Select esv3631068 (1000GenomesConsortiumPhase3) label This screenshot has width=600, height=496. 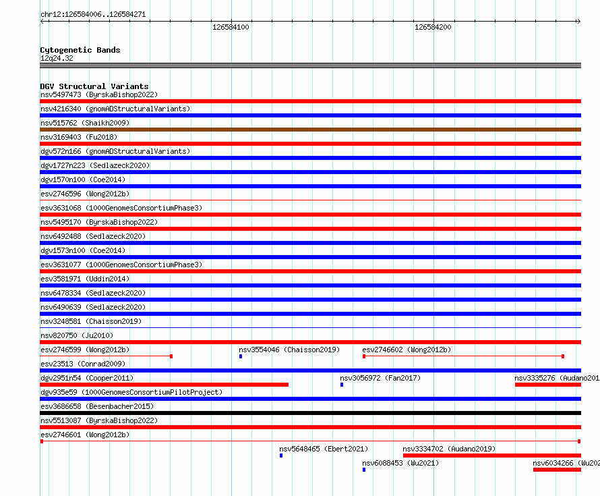point(121,208)
